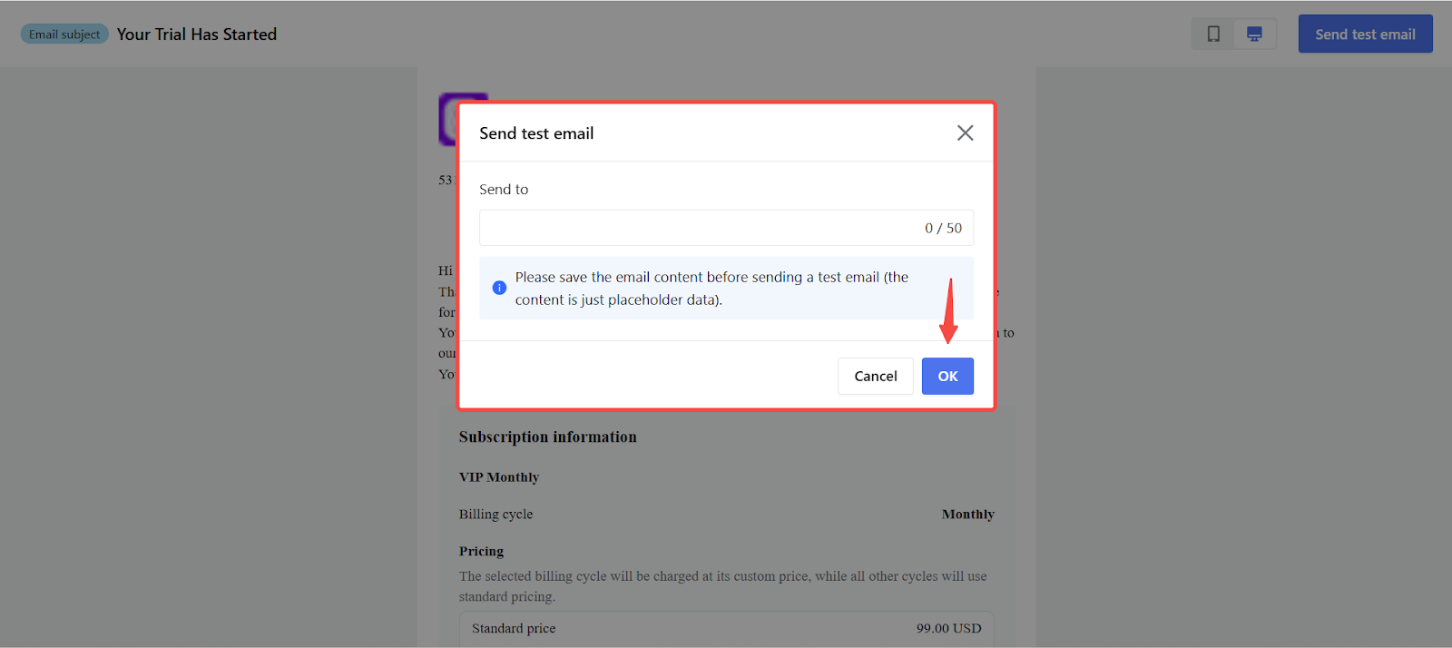Screen dimensions: 1452x648
Task: Click the Send test email dialog title
Action: point(536,133)
